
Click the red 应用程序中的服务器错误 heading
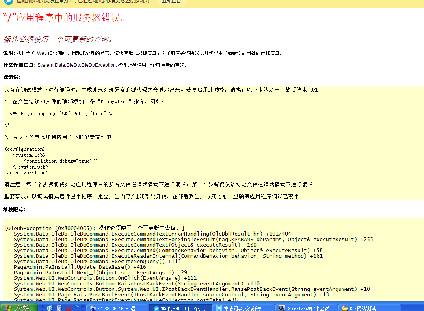click(65, 18)
